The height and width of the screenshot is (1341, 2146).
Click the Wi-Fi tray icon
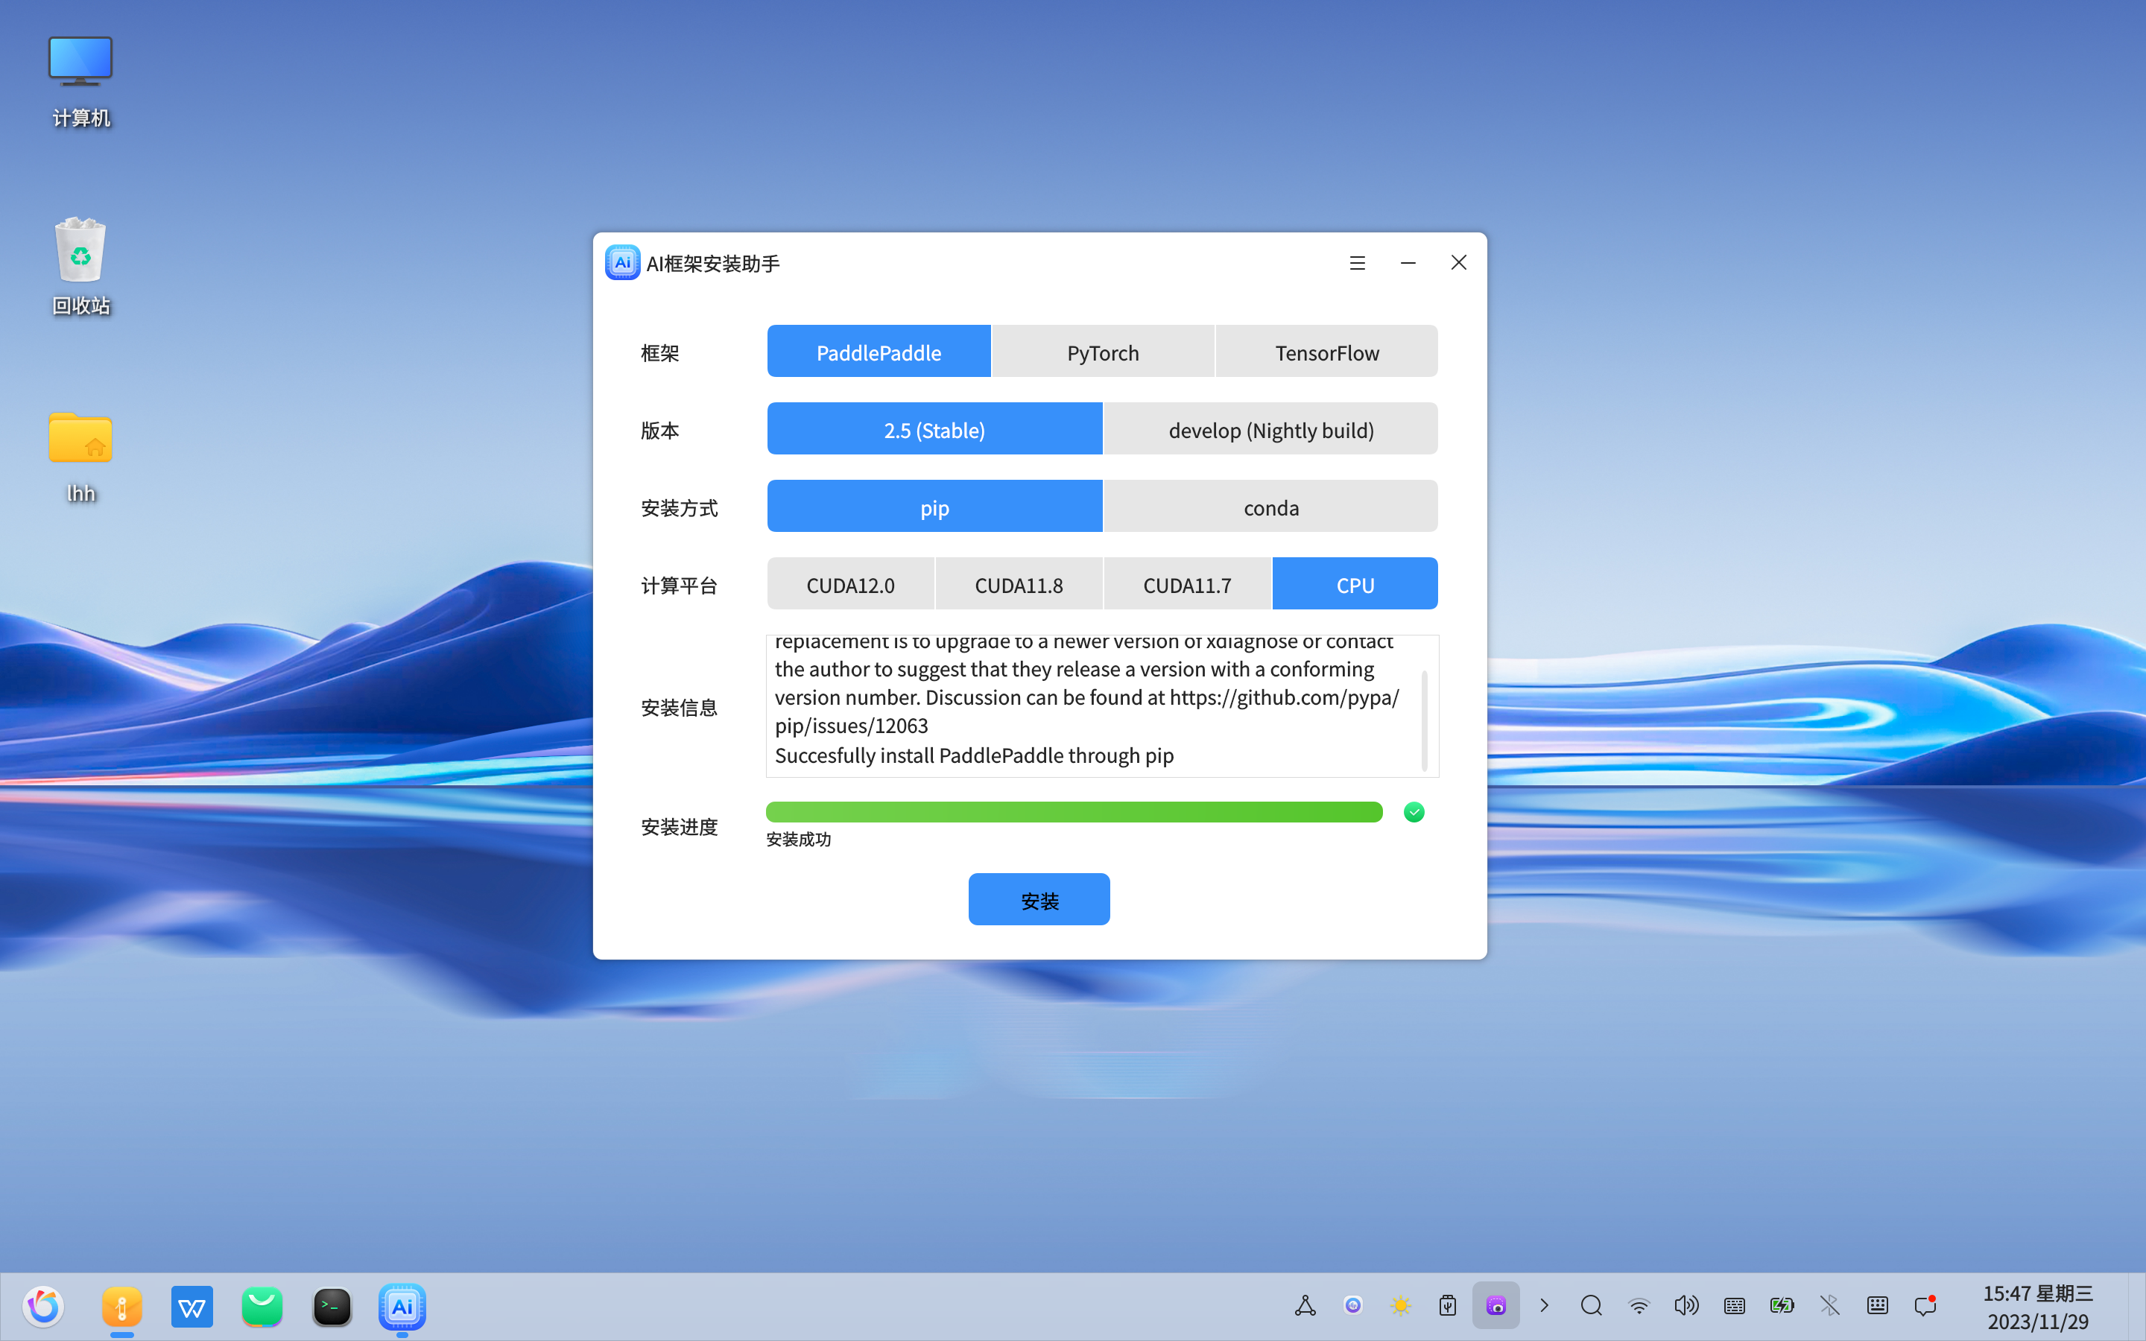[x=1639, y=1305]
